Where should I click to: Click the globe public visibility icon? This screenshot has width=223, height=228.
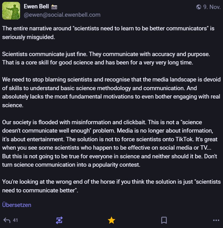coord(199,7)
